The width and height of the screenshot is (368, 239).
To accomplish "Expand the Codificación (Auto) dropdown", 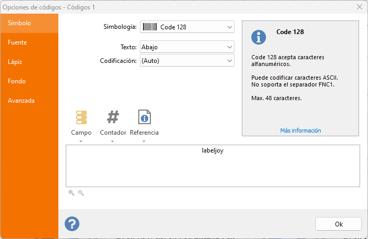I will 187,60.
